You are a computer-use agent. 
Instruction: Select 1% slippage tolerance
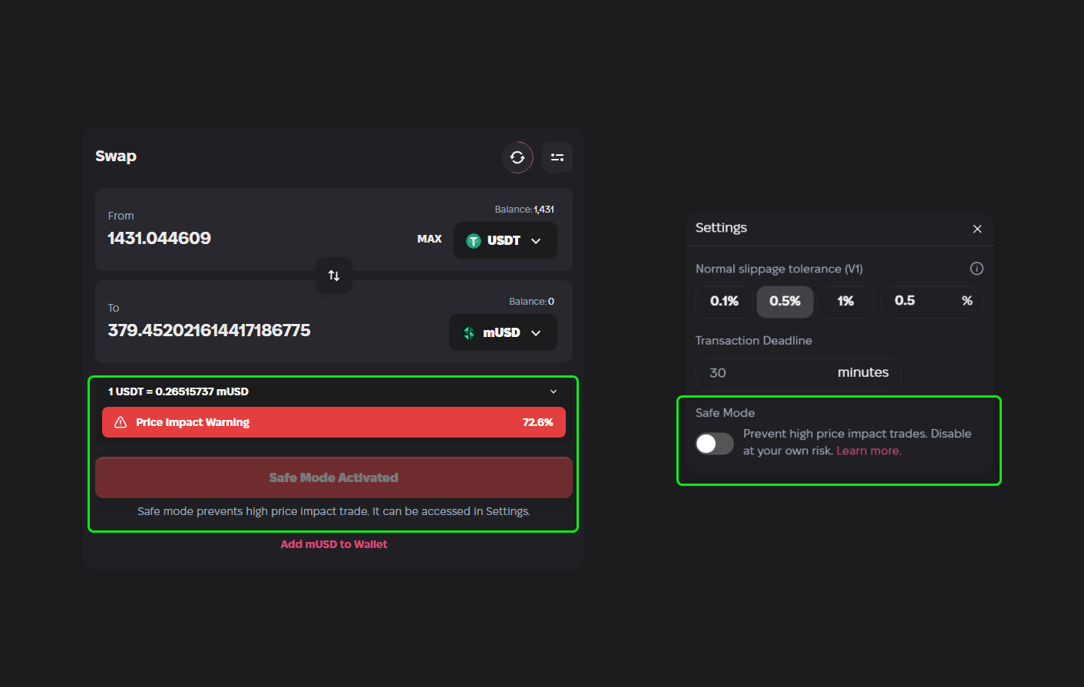click(845, 301)
